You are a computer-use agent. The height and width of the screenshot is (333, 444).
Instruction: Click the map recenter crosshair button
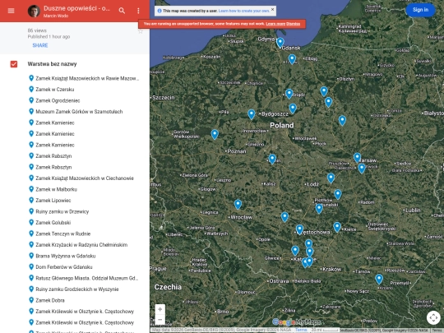(x=433, y=317)
